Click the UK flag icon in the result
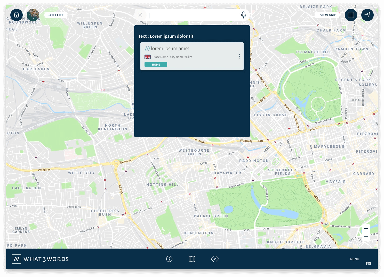384x277 pixels. click(x=148, y=57)
